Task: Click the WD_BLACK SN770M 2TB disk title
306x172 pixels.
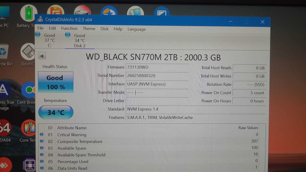Action: pyautogui.click(x=153, y=57)
